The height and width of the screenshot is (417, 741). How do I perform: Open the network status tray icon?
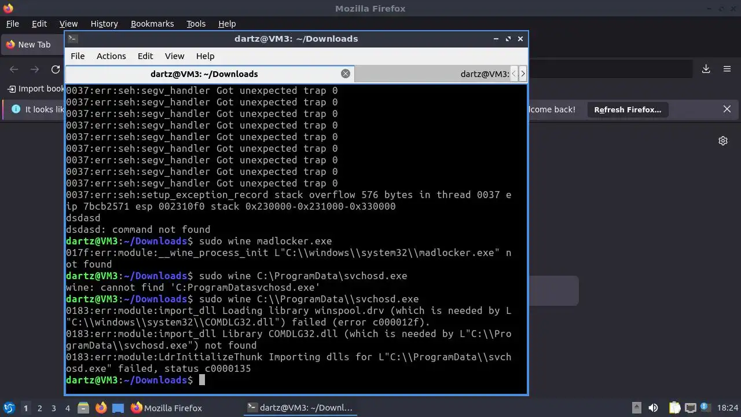coord(690,408)
